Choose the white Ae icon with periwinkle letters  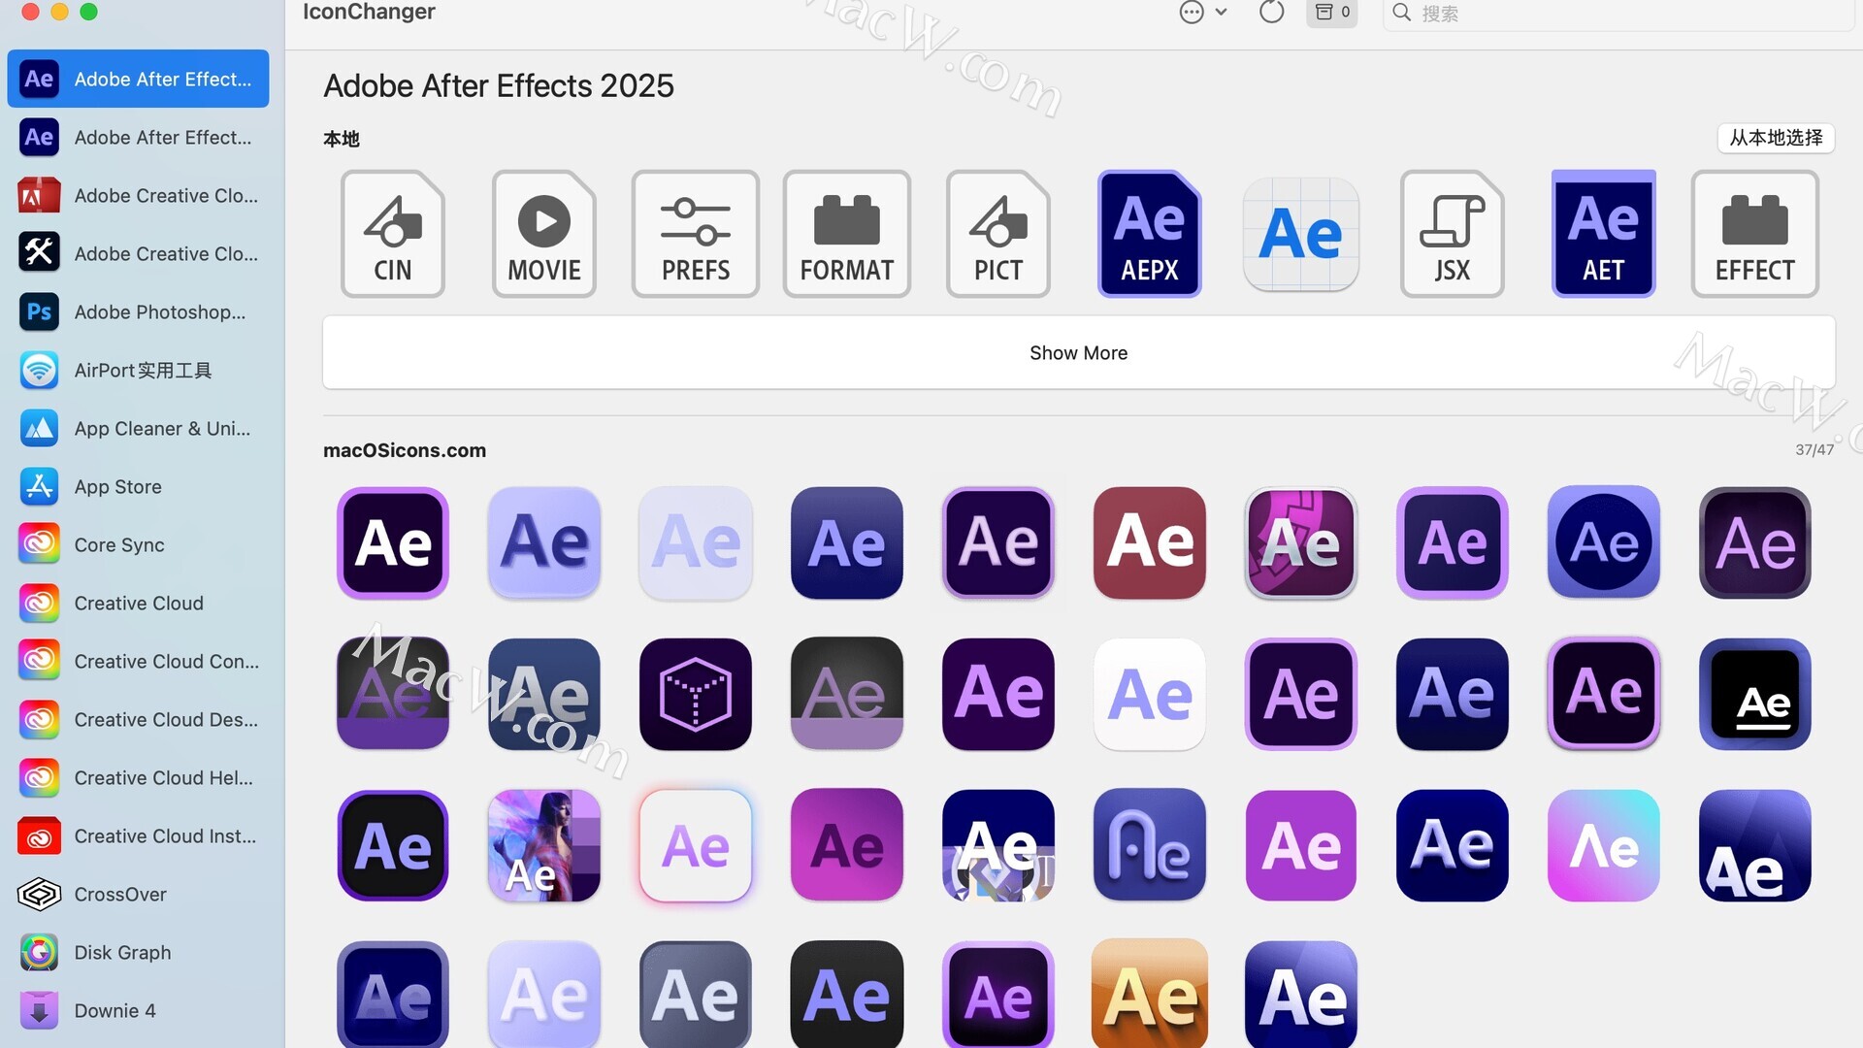pos(1150,694)
